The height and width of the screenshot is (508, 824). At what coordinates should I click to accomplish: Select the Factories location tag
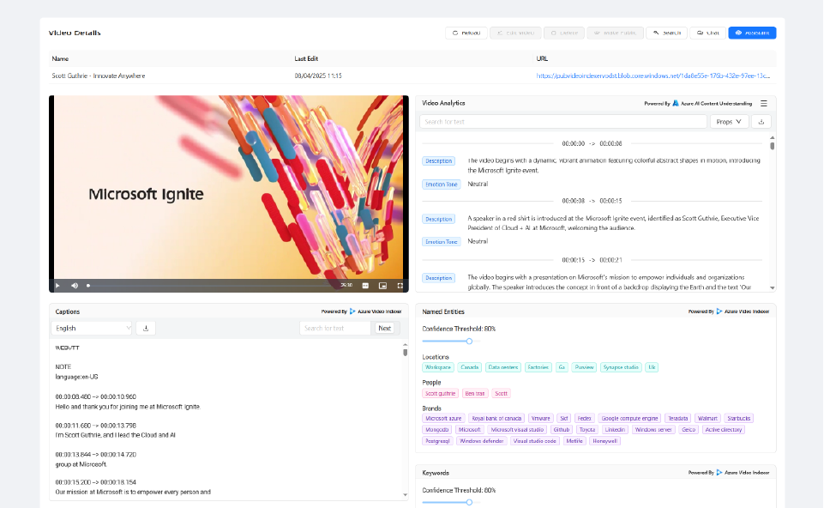(x=538, y=367)
